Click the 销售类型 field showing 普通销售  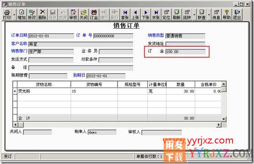185,36
